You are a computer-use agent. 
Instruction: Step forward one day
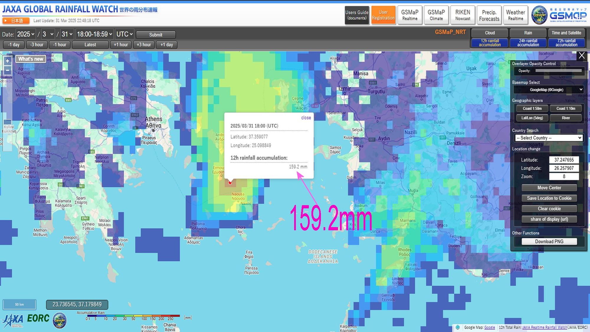pyautogui.click(x=167, y=45)
